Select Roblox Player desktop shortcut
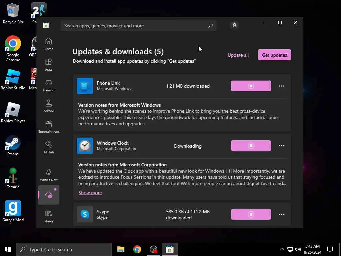Viewport: 341px width, 256px height. pyautogui.click(x=13, y=112)
